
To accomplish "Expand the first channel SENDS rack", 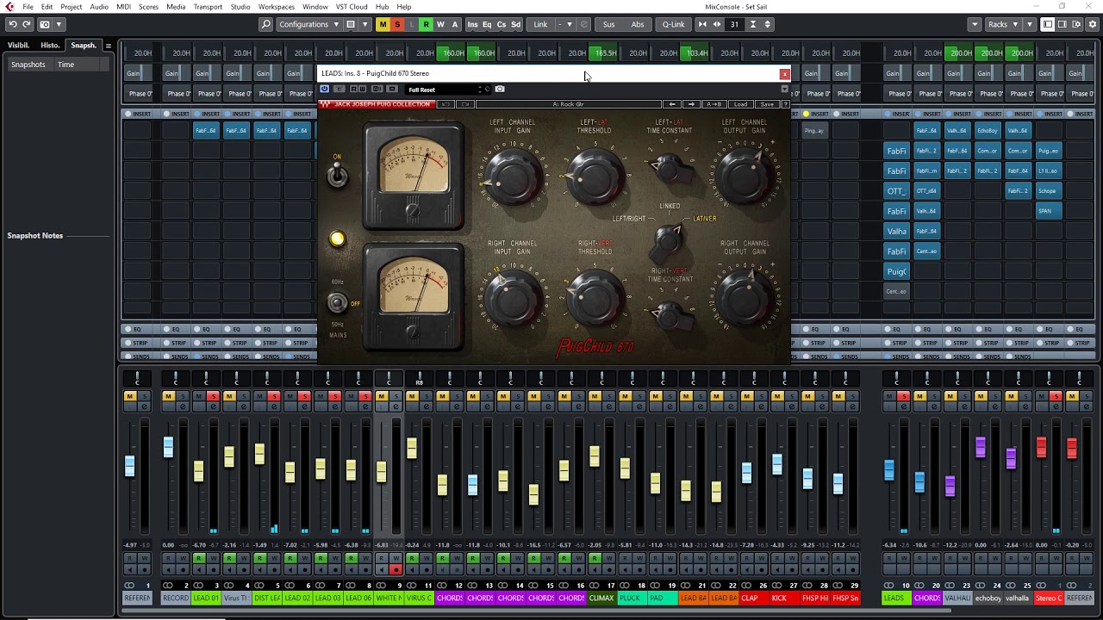I will (137, 356).
